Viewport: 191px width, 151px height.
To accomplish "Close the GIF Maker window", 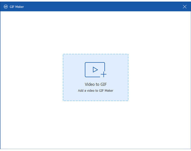I will coord(185,7).
